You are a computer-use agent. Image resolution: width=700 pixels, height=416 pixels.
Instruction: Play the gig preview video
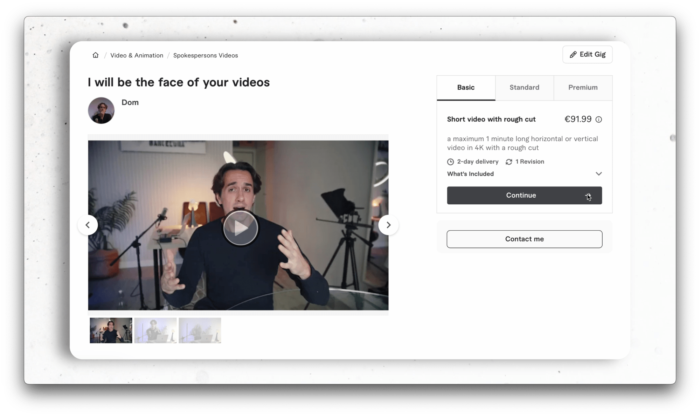pos(240,228)
